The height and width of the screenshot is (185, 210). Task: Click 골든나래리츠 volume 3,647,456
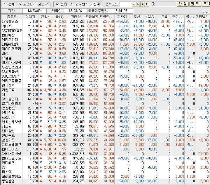tap(77, 104)
